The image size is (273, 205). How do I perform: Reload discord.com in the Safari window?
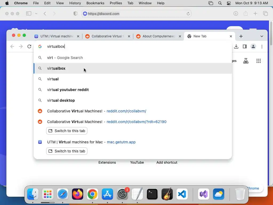[x=188, y=14]
